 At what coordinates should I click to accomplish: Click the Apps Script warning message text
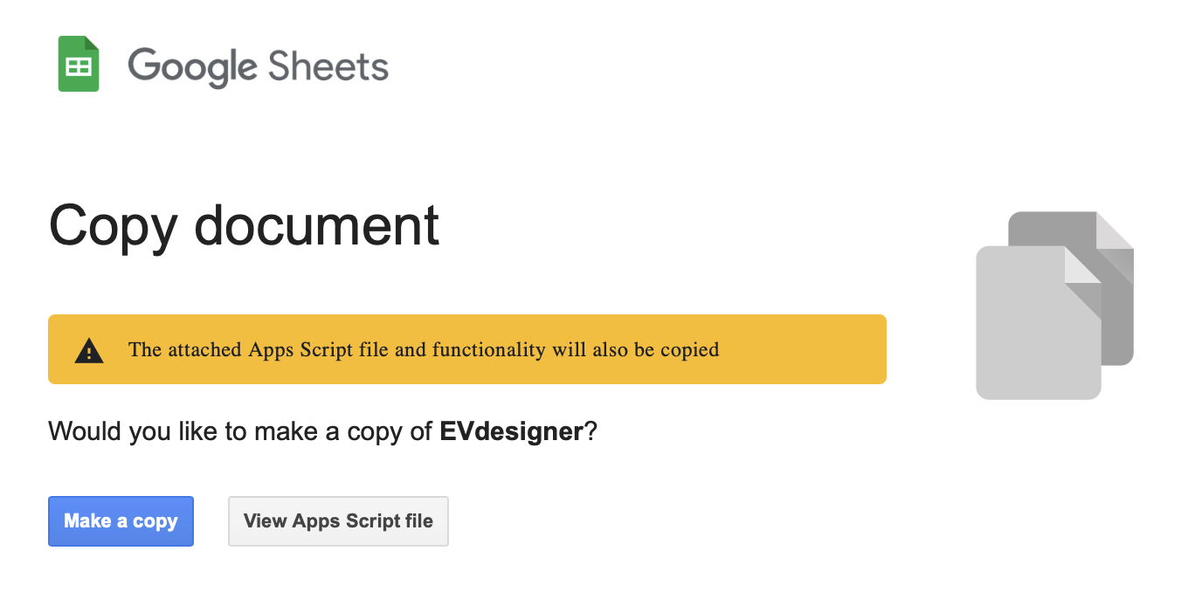424,350
